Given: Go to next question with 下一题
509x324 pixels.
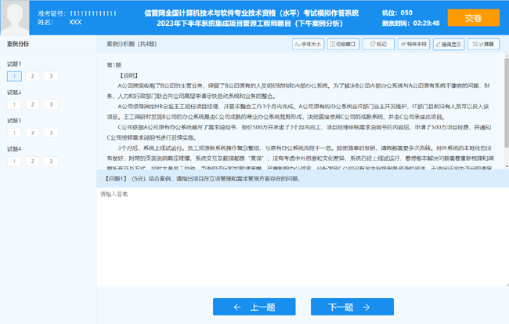Looking at the screenshot, I should [x=341, y=307].
